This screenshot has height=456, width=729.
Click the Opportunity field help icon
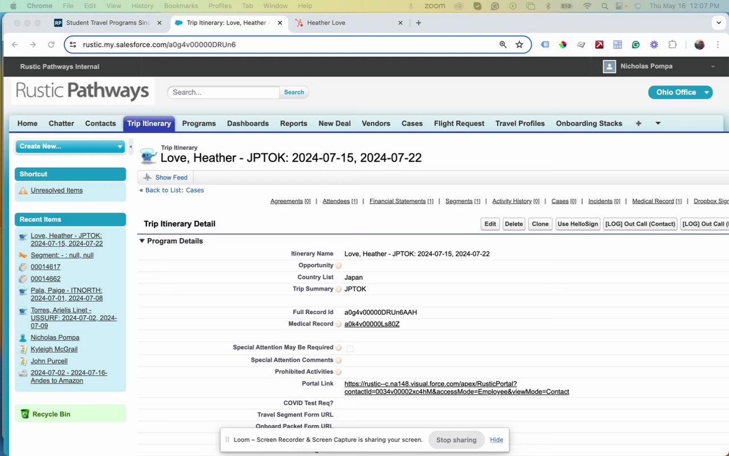pyautogui.click(x=338, y=266)
